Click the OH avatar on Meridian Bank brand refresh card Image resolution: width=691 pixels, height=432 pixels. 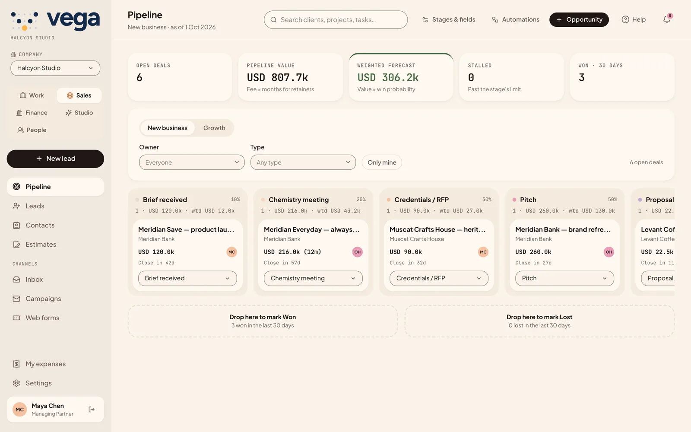click(x=609, y=252)
